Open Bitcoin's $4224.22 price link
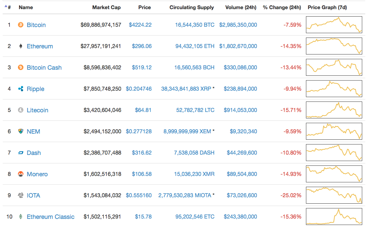 (x=140, y=25)
